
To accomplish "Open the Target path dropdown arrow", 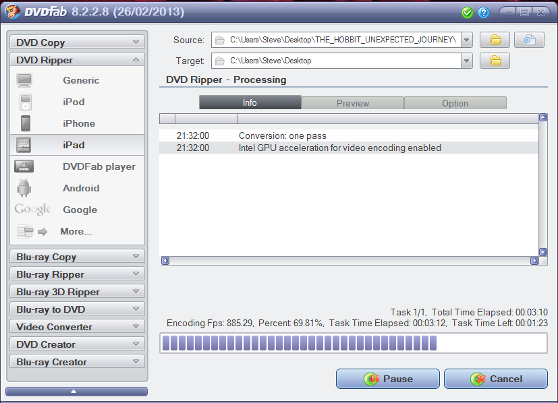I will pyautogui.click(x=466, y=61).
